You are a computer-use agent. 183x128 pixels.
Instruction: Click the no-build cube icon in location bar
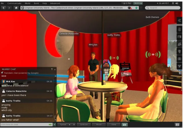(x=130, y=8)
